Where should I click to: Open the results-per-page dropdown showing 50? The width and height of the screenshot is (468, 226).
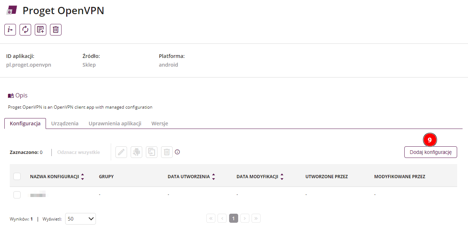point(80,219)
